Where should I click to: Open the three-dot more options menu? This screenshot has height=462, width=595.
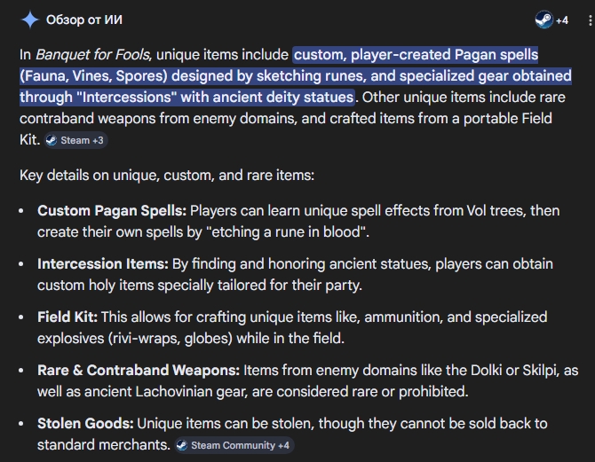590,20
